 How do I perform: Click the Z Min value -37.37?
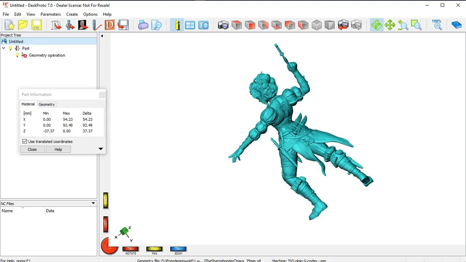[49, 131]
